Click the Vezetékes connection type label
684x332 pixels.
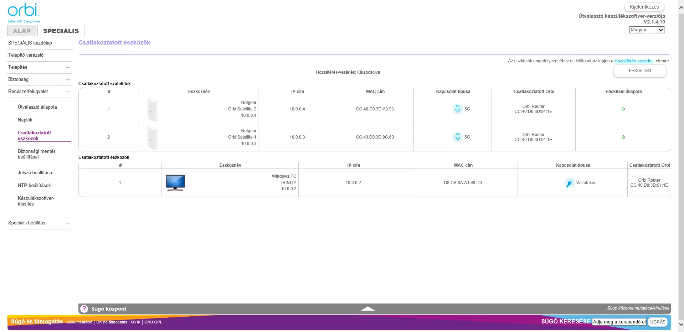(586, 183)
